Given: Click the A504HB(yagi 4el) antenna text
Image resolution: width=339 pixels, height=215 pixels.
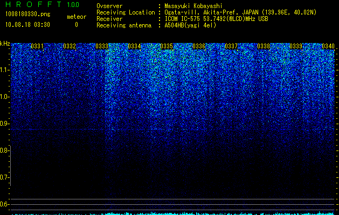Looking at the screenshot, I should 190,25.
